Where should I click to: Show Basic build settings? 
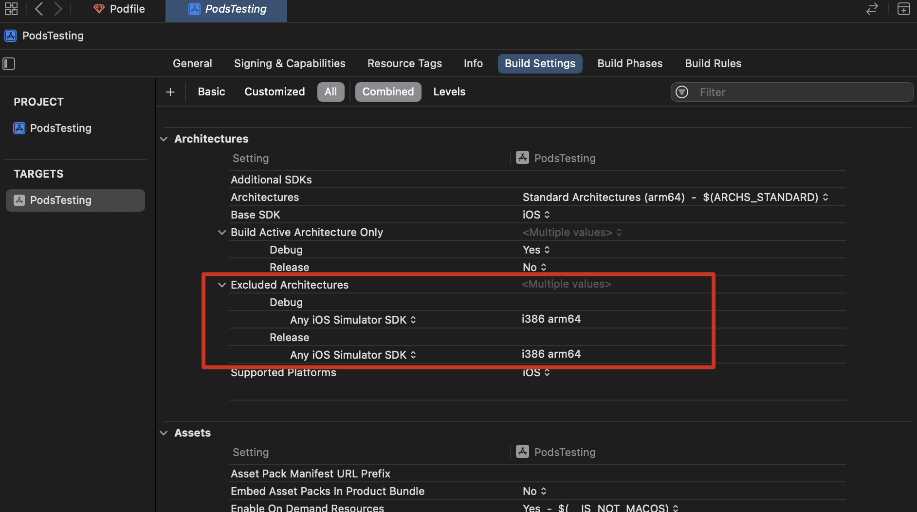(211, 92)
